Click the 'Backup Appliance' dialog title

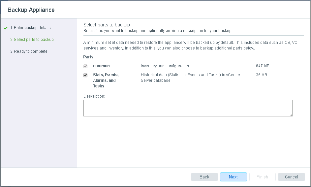click(x=31, y=10)
